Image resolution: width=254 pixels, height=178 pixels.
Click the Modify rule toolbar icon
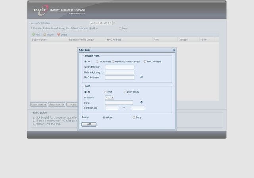tap(45, 34)
